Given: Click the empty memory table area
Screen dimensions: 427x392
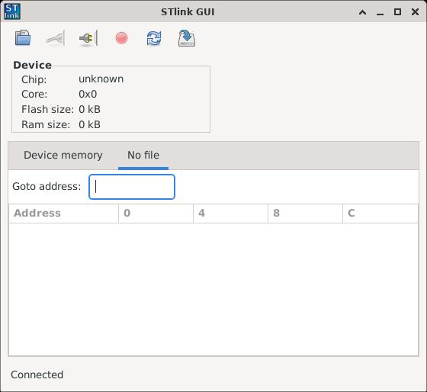Looking at the screenshot, I should coord(213,289).
